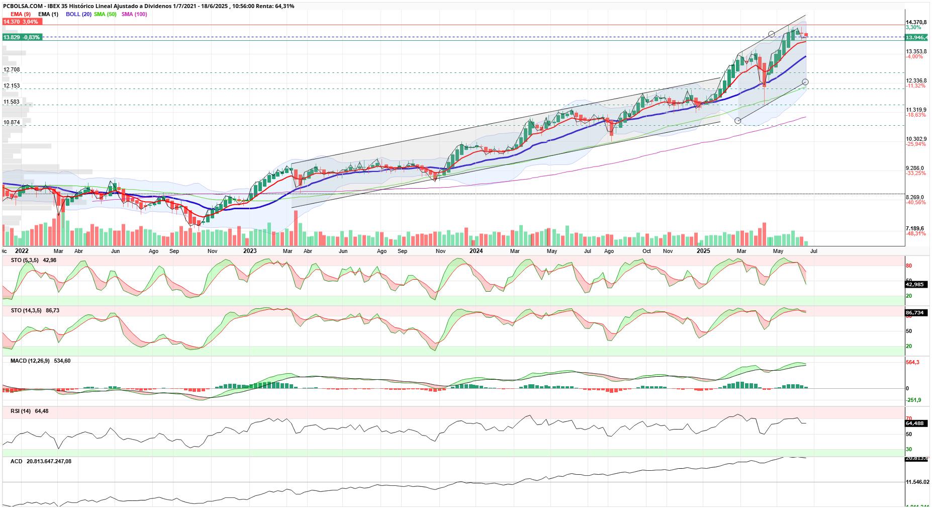Click the EMA (1) legend label
This screenshot has height=509, width=932.
click(x=48, y=14)
